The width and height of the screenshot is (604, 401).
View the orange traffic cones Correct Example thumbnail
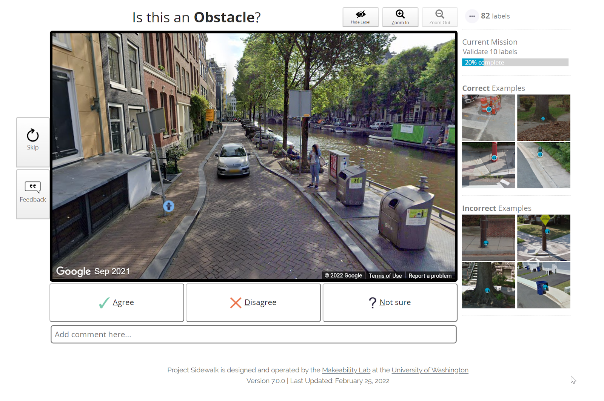coord(488,117)
